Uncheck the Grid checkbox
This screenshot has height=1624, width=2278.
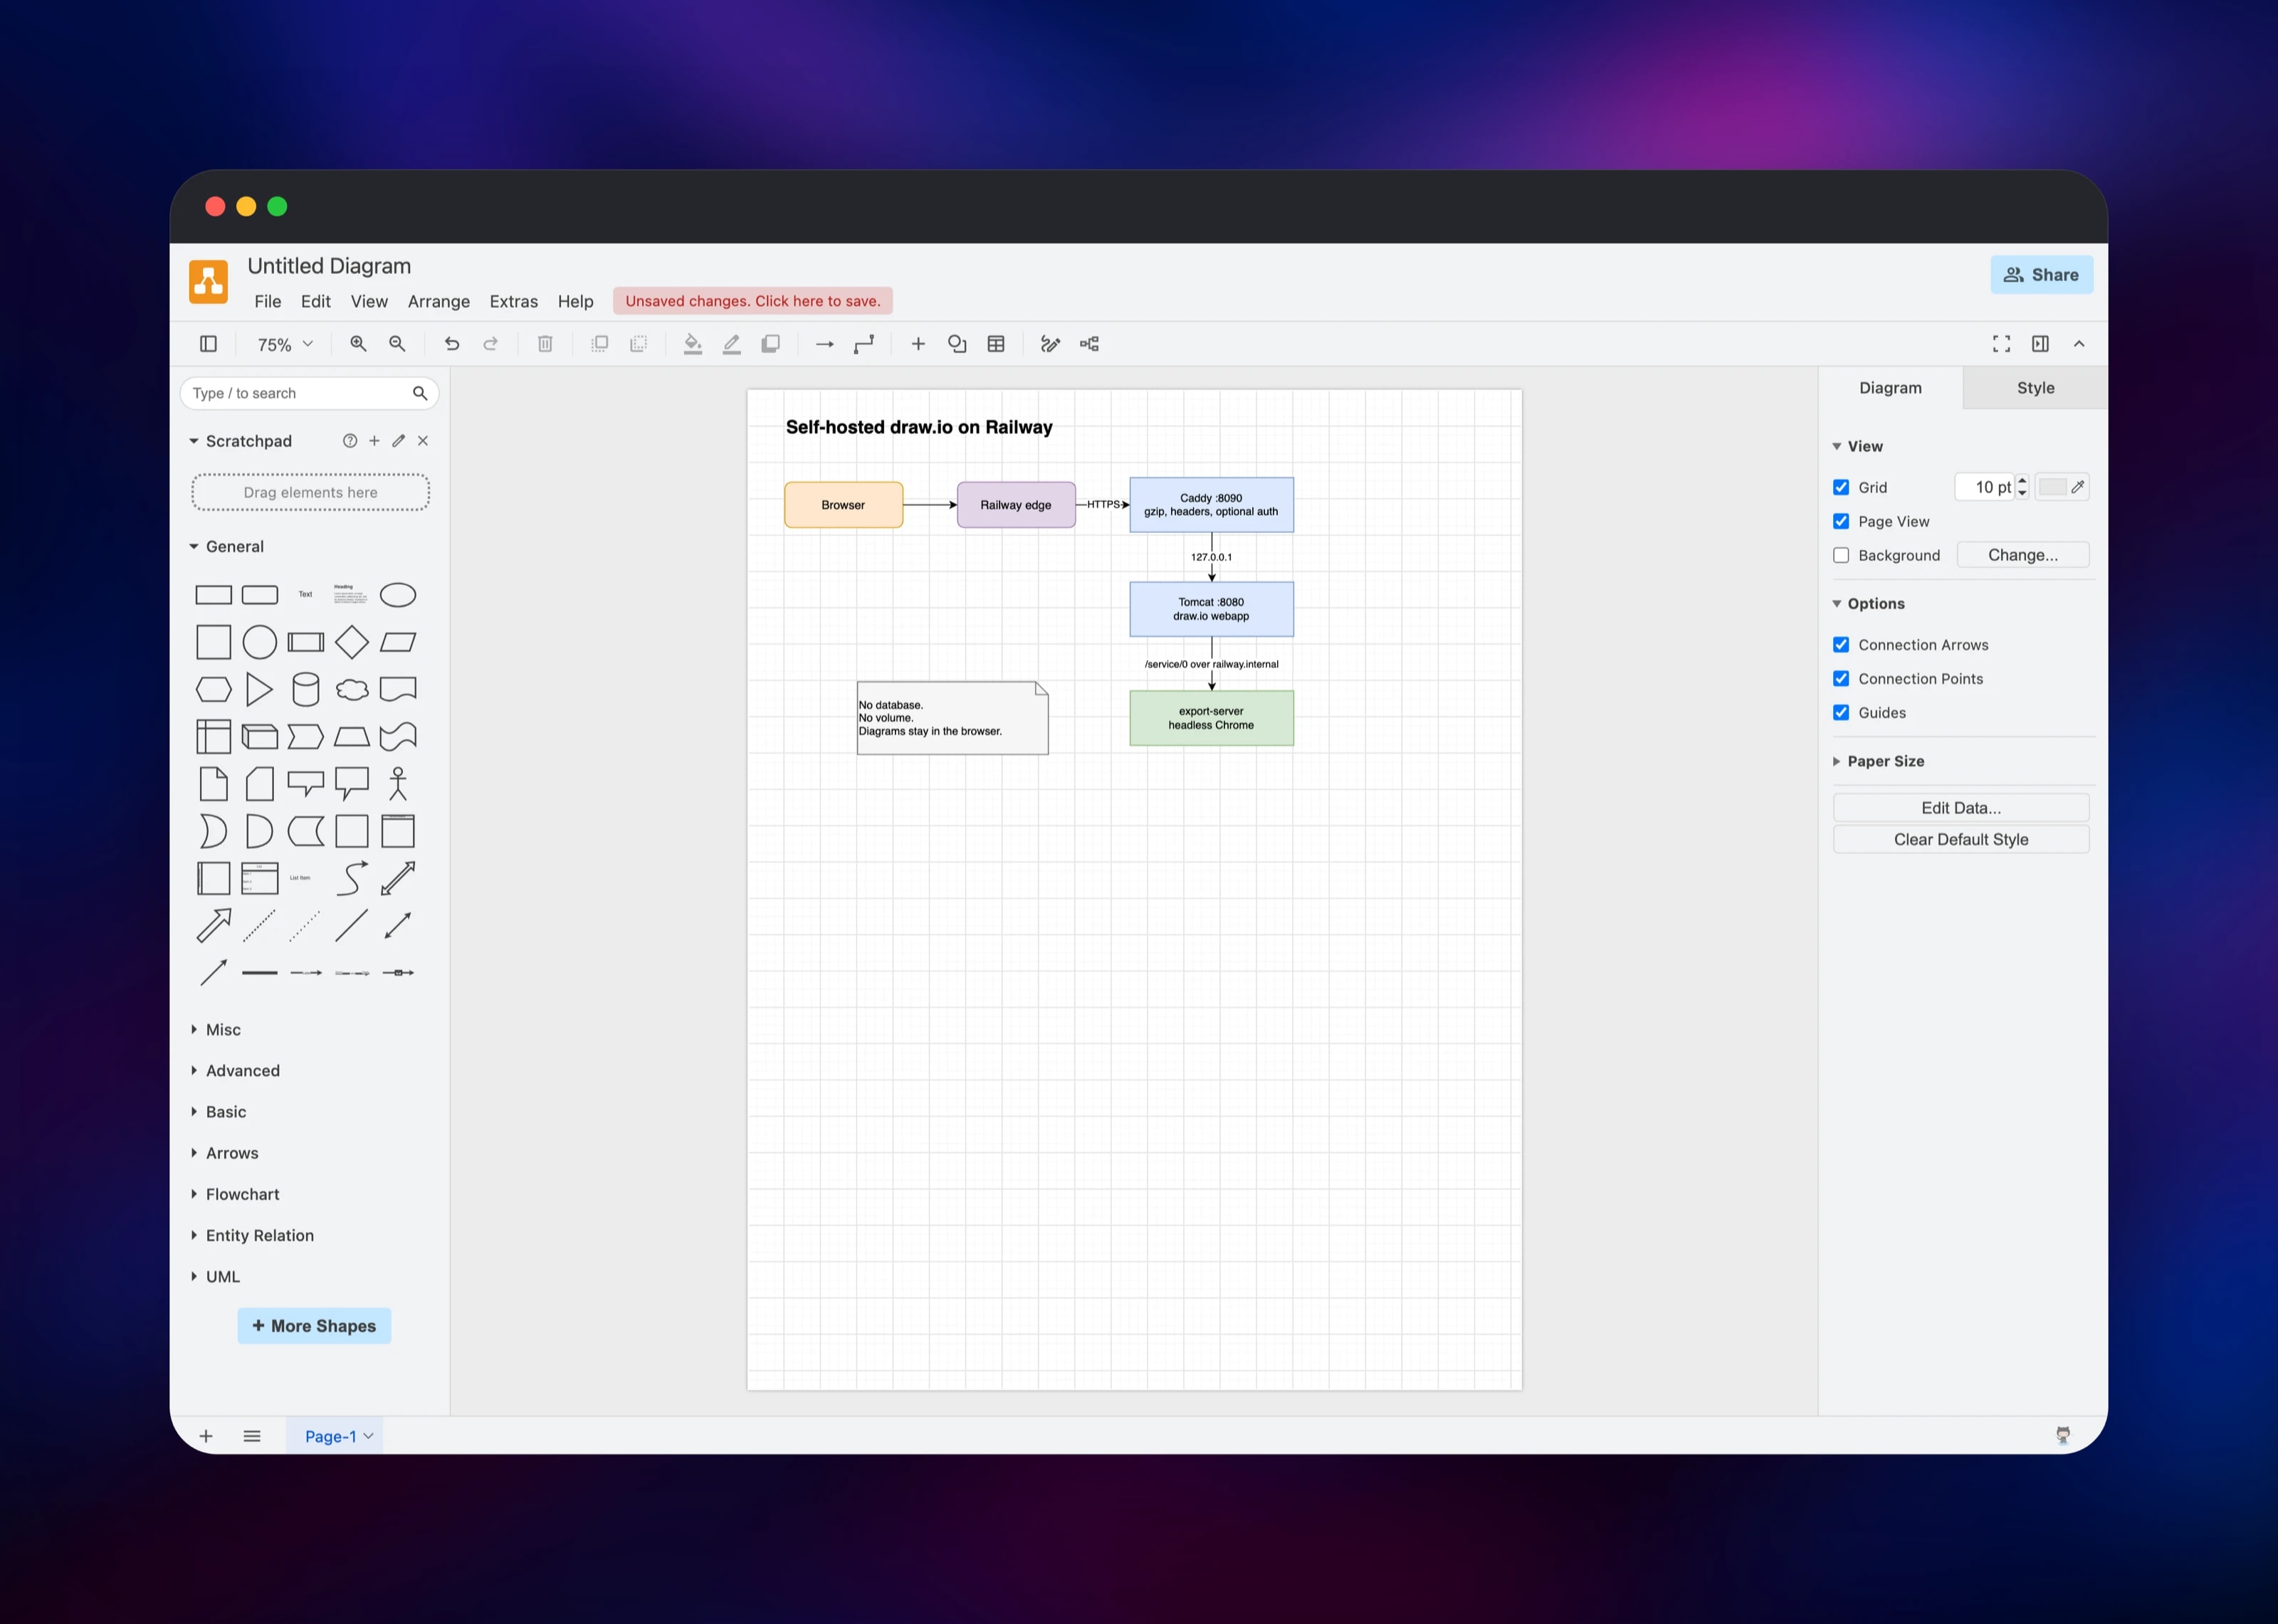pos(1841,487)
